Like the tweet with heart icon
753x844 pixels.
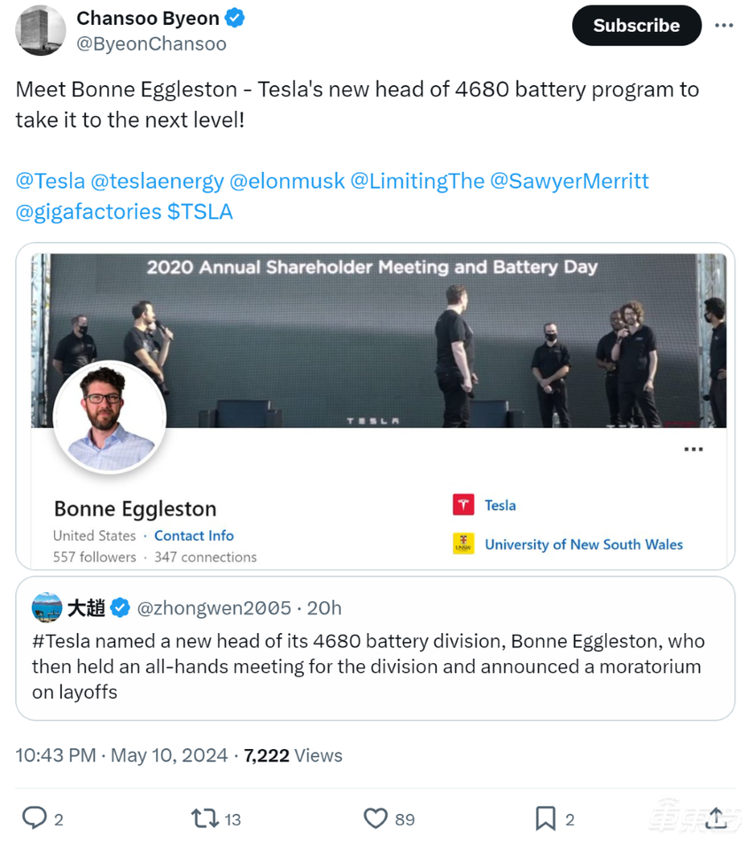click(x=376, y=817)
